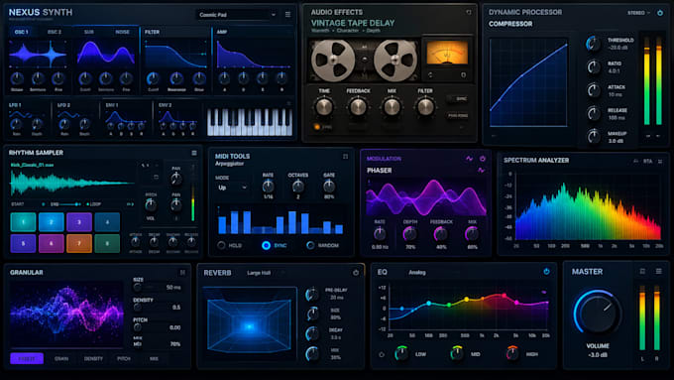Click compressor Threshold knob
674x380 pixels.
click(x=593, y=44)
